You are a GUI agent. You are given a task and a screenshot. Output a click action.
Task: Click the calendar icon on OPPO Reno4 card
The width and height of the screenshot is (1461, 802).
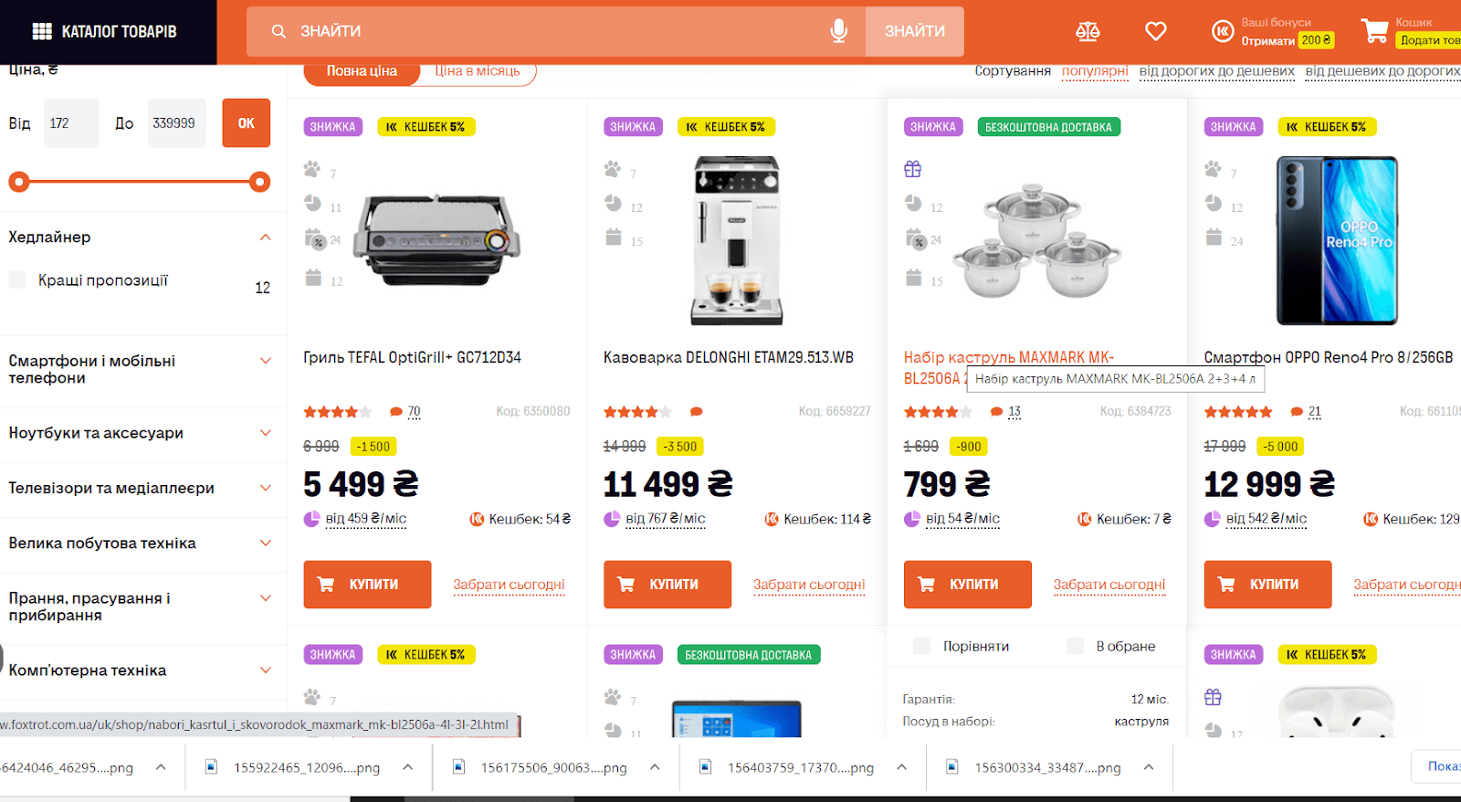[1214, 237]
